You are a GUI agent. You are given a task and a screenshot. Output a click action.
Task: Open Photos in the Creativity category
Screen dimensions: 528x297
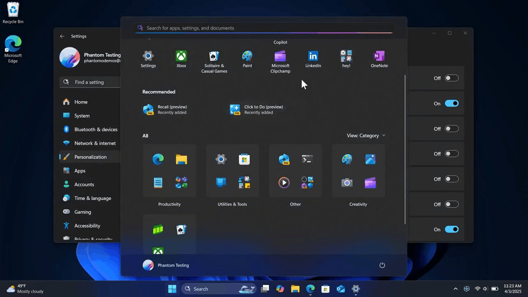point(370,159)
